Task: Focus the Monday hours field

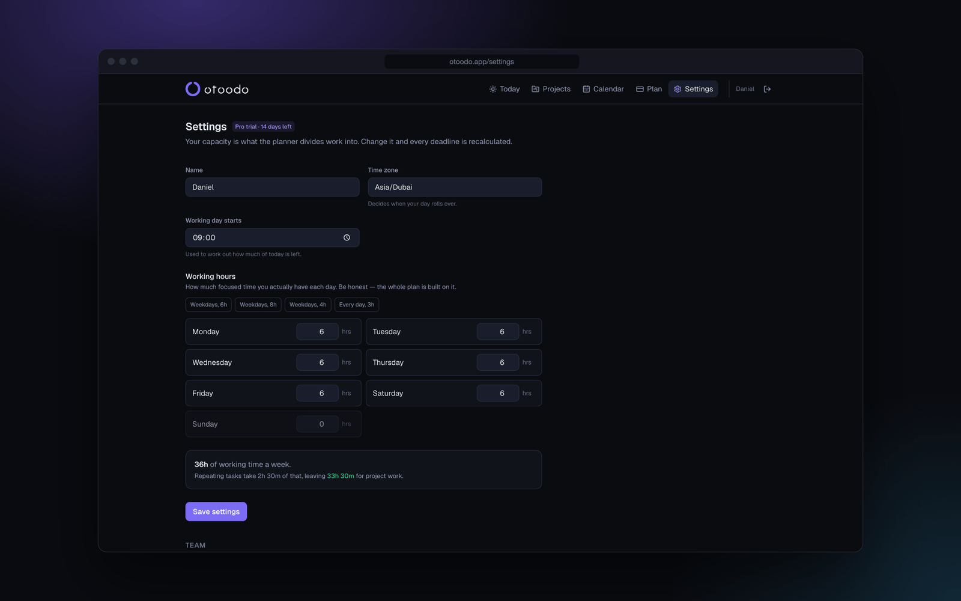Action: pos(317,332)
